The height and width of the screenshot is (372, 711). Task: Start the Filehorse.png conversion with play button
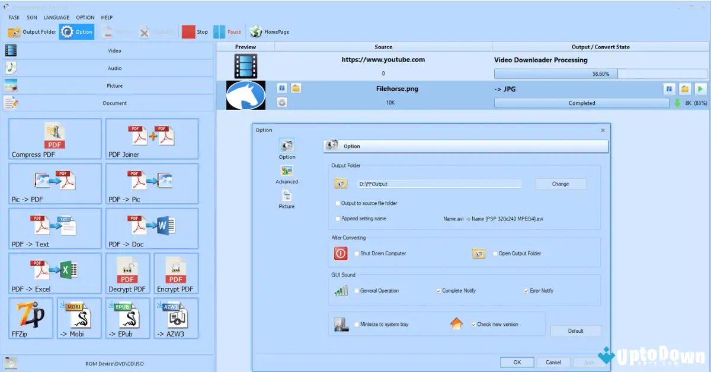pyautogui.click(x=701, y=88)
